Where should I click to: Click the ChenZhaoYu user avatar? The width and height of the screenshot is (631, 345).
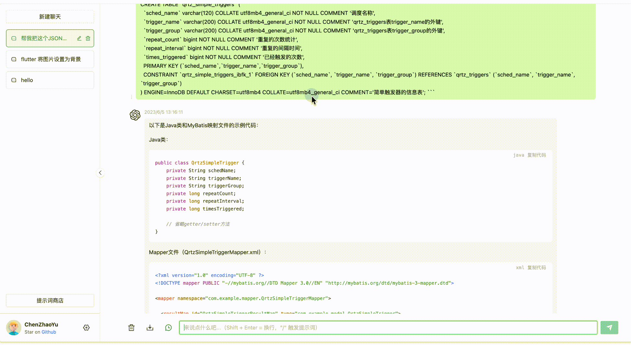point(14,327)
